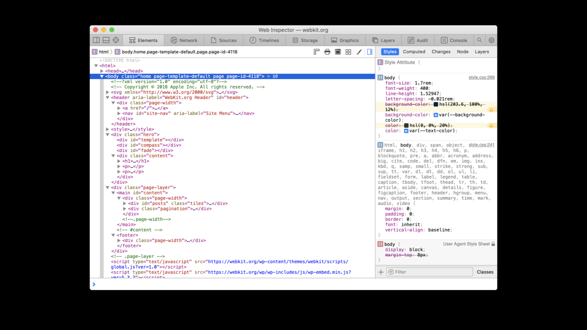Collapse the footer element node
This screenshot has height=330, width=587.
tap(113, 235)
